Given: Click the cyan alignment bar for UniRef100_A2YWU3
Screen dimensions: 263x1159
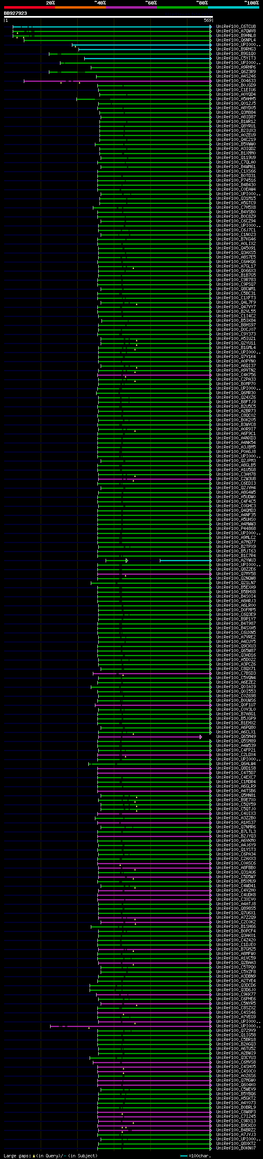Looking at the screenshot, I should (185, 561).
